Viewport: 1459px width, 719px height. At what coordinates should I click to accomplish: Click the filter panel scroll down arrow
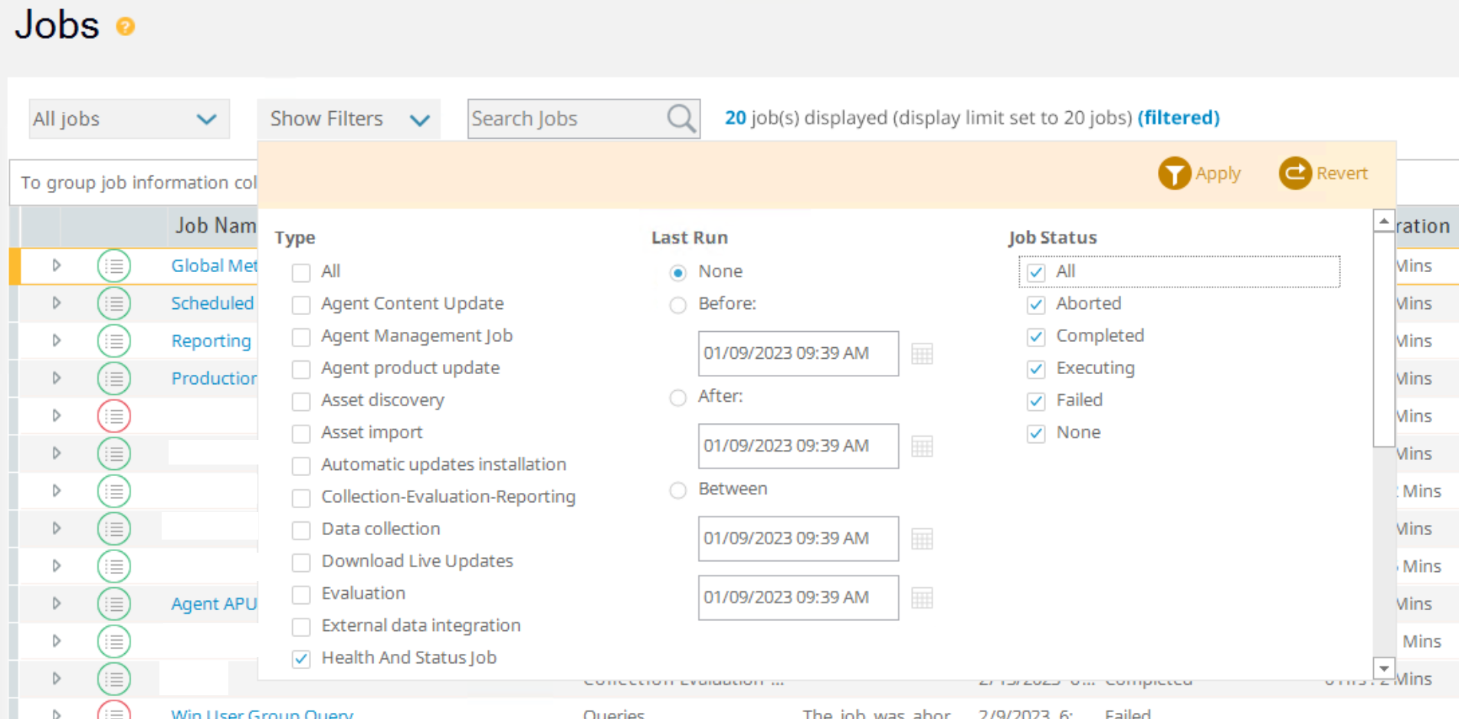1383,668
